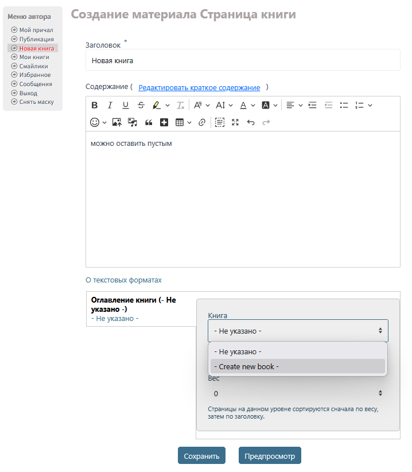The height and width of the screenshot is (472, 412).
Task: Toggle editor fullscreen (maximize) mode
Action: point(235,122)
